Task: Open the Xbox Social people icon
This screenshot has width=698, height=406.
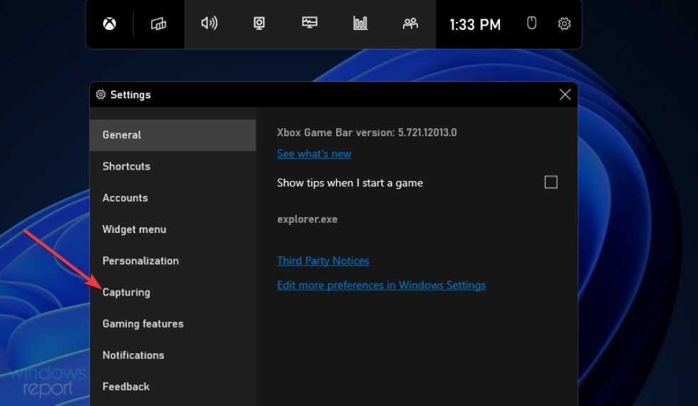Action: pyautogui.click(x=410, y=24)
